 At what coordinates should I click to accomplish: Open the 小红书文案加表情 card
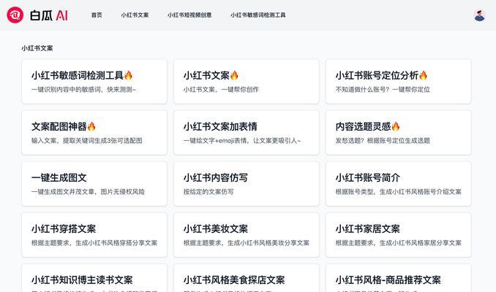coord(247,133)
